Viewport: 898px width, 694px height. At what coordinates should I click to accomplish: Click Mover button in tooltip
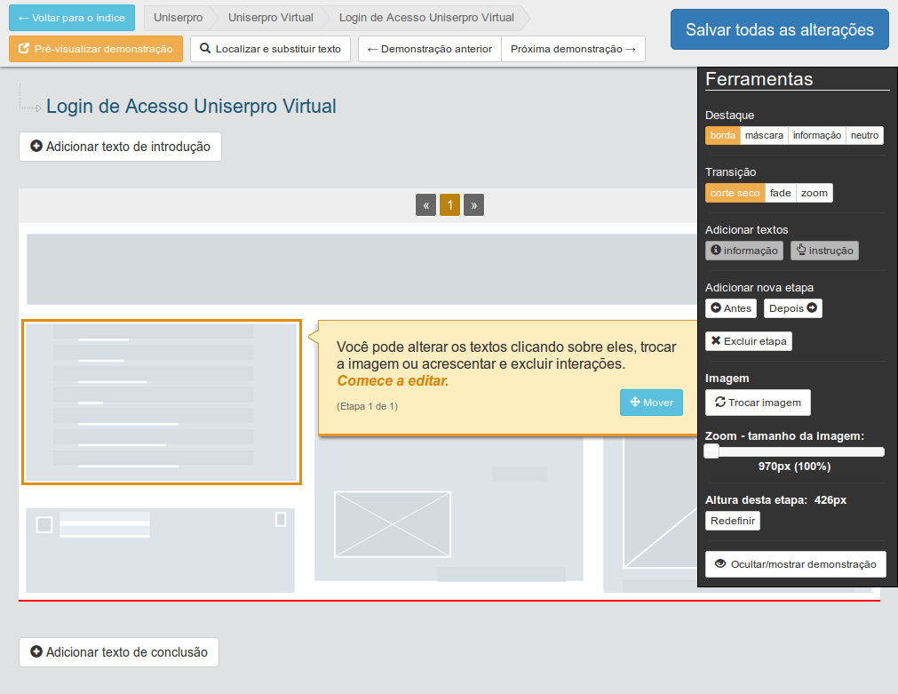pyautogui.click(x=651, y=403)
